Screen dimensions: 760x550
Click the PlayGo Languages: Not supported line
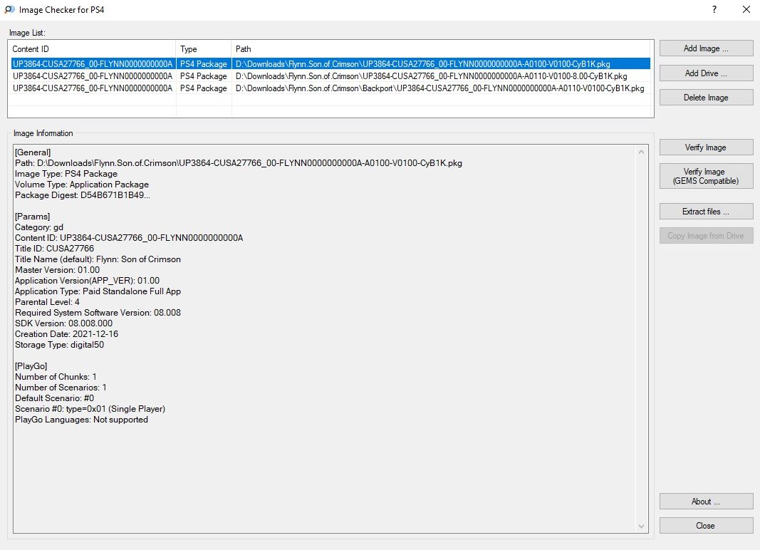pyautogui.click(x=81, y=420)
